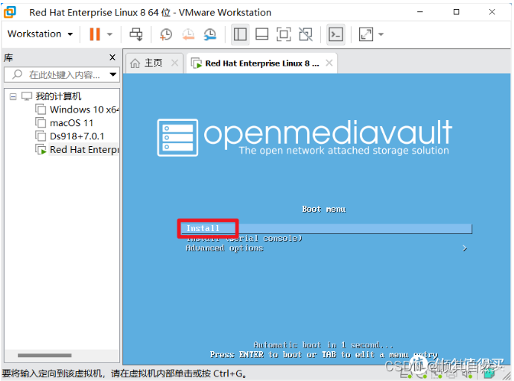The width and height of the screenshot is (514, 381).
Task: Click the openmediavault logo
Action: click(x=305, y=137)
